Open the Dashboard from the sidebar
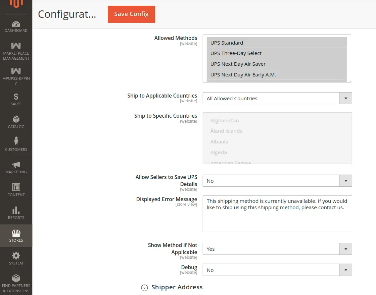376x295 pixels. pos(16,26)
